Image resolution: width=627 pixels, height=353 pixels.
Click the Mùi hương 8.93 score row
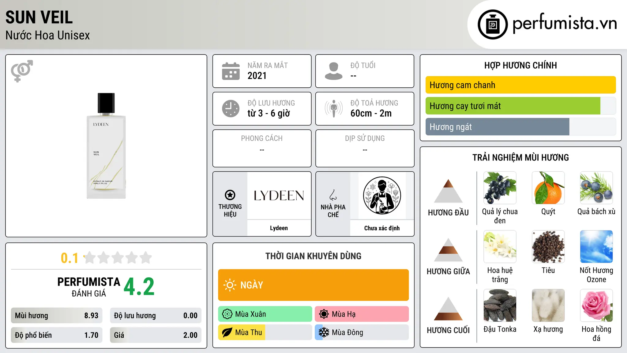[x=57, y=315]
